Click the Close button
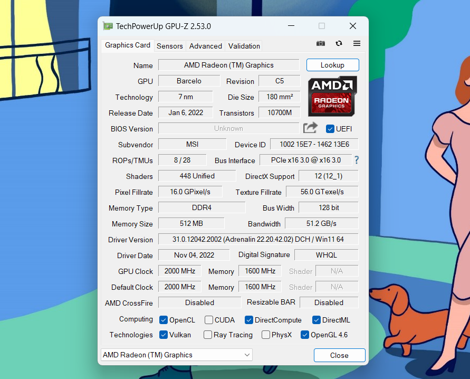Viewport: 470px width, 379px height. pos(339,355)
